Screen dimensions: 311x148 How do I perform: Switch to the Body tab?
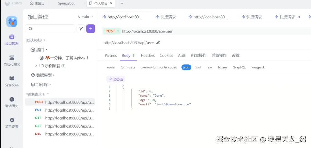tap(128, 56)
